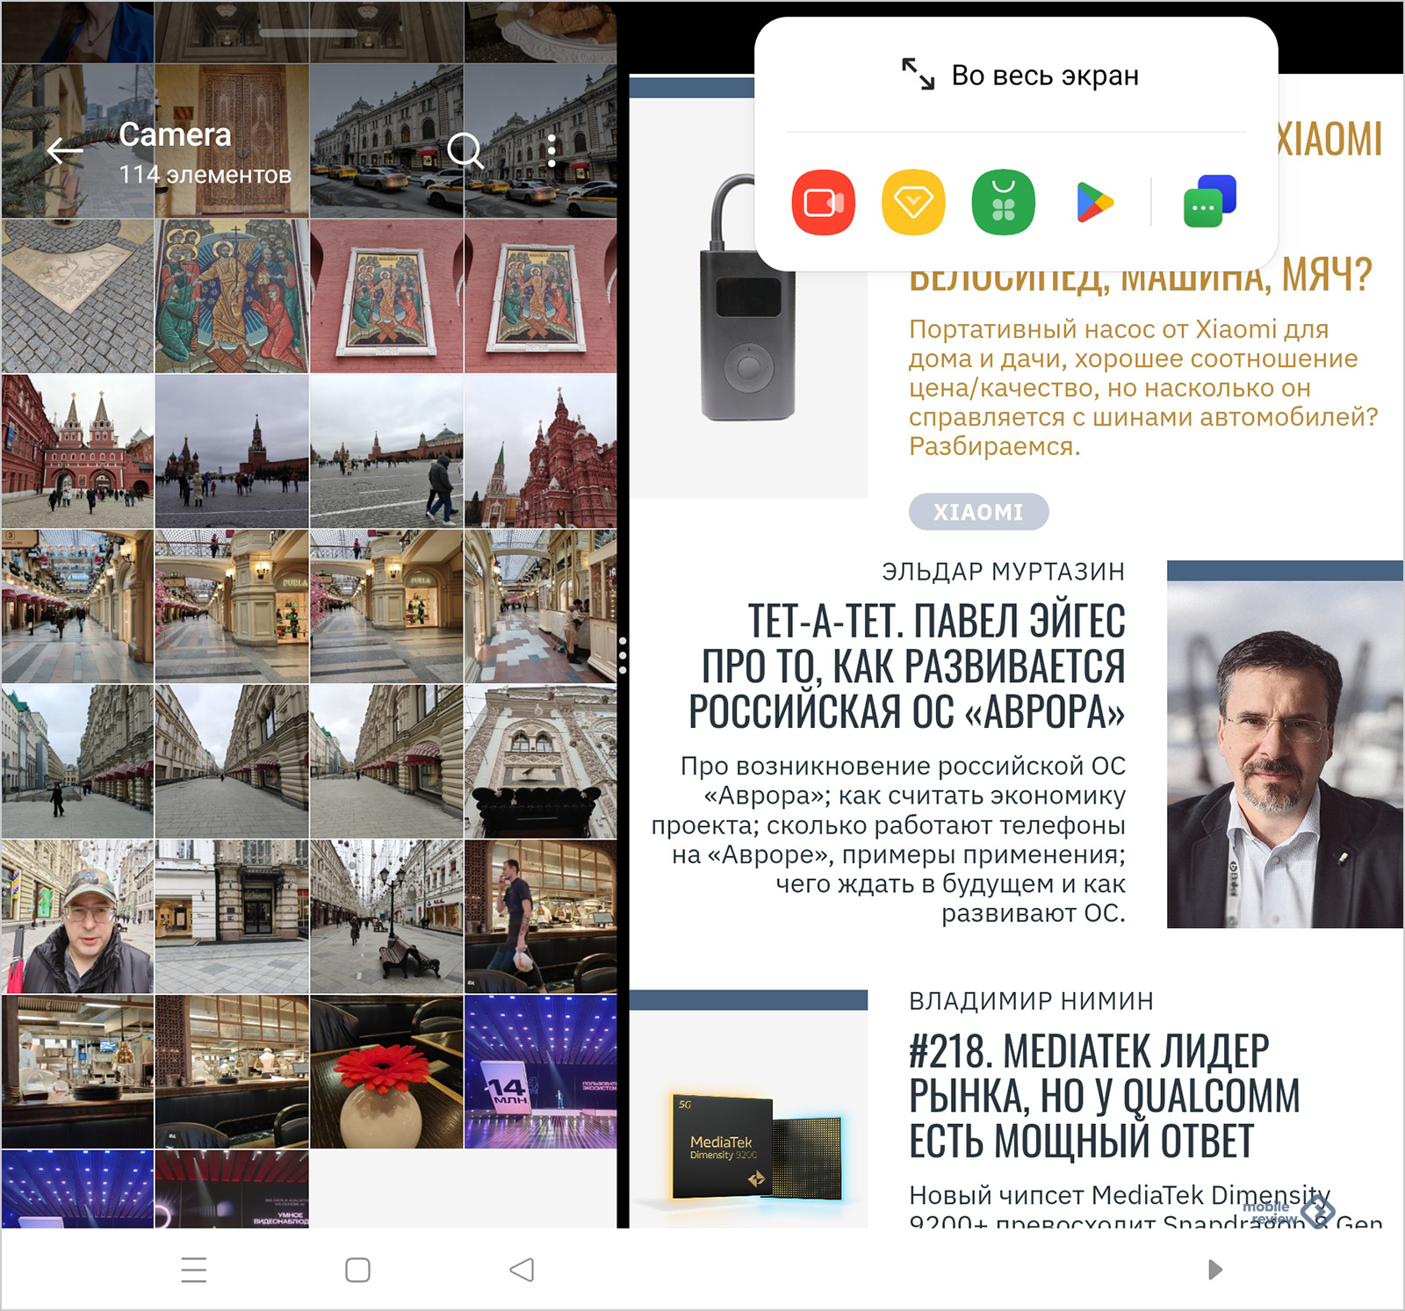Open the green and blue multi-window icon

(1209, 202)
